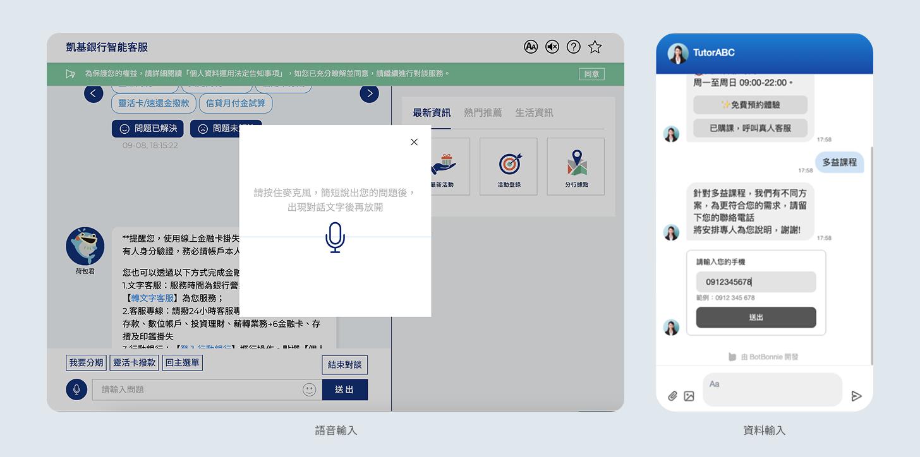Click 09-08, 18:15:22 timestamp
The image size is (920, 457).
[150, 145]
